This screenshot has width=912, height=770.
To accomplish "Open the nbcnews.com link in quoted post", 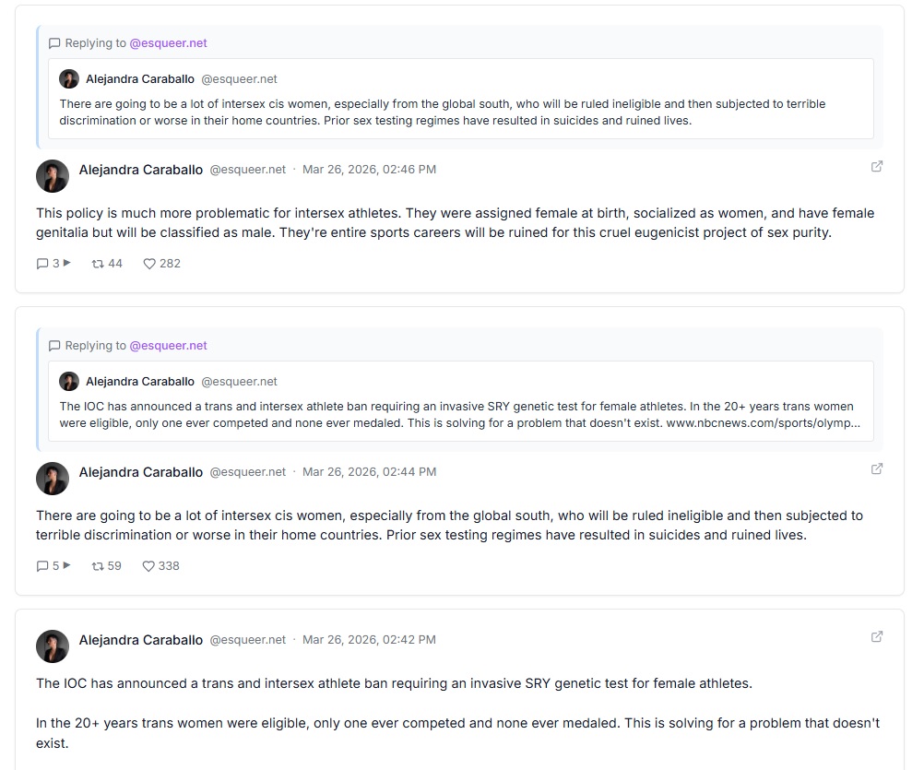I will 763,423.
